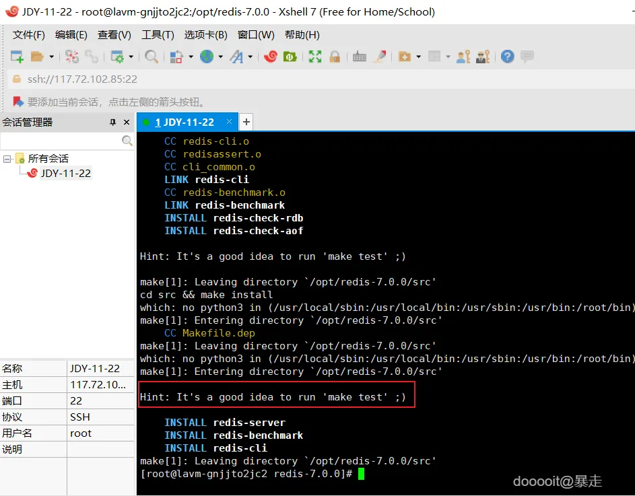Close the JDY-11-22 tab
The image size is (635, 496).
(229, 121)
